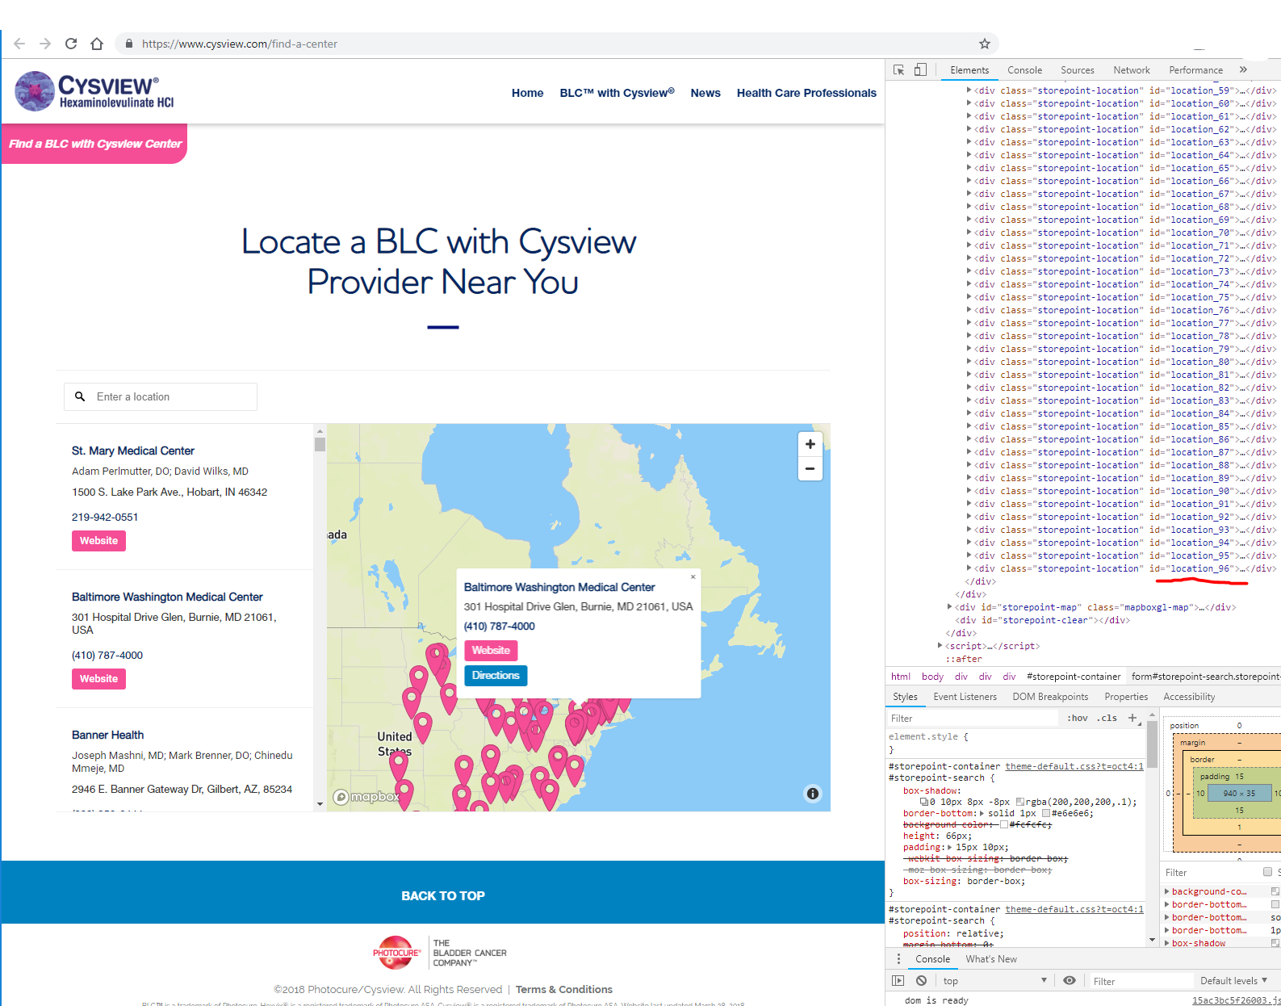1281x1006 pixels.
Task: Open the Properties pane tab
Action: [x=1126, y=697]
